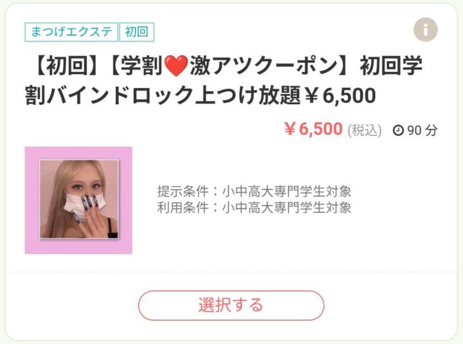Click 割バインドロック上つけ放題 in the title
Image resolution: width=463 pixels, height=344 pixels.
[163, 95]
